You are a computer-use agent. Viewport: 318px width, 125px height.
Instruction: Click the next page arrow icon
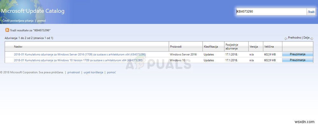click(x=312, y=38)
